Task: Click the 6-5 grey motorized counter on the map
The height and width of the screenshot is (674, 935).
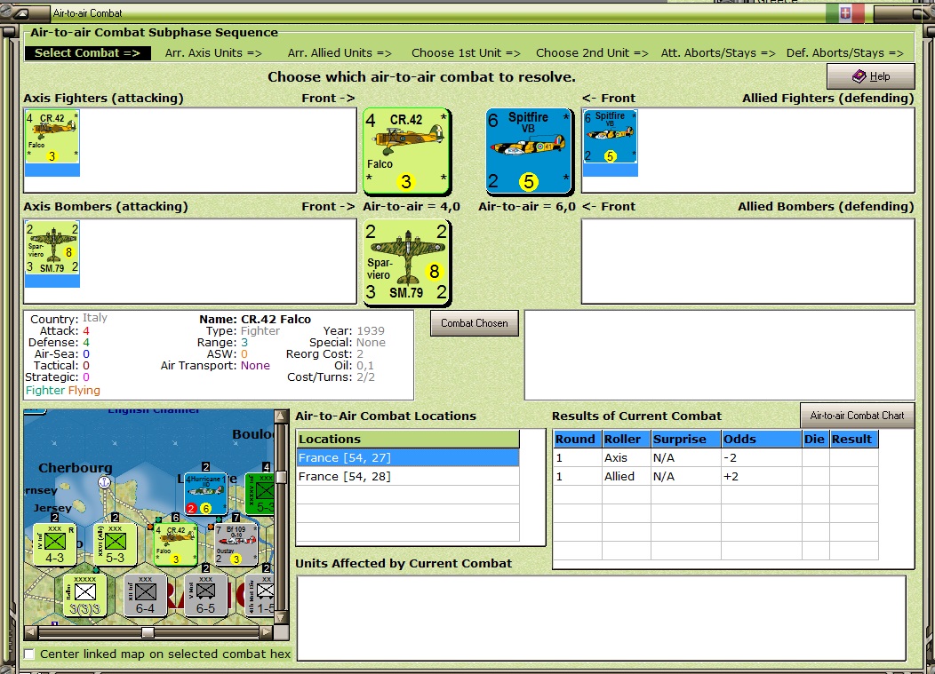Action: (x=205, y=595)
